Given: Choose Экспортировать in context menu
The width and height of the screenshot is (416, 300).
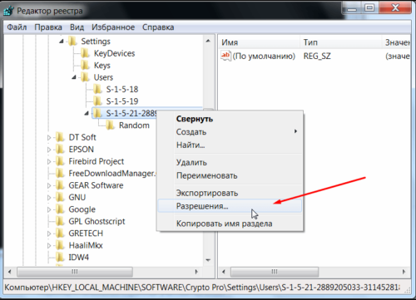Looking at the screenshot, I should (x=230, y=193).
